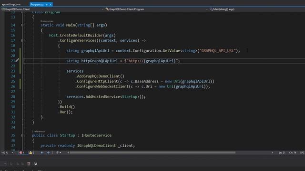Click the SPC indentation indicator

(302, 153)
